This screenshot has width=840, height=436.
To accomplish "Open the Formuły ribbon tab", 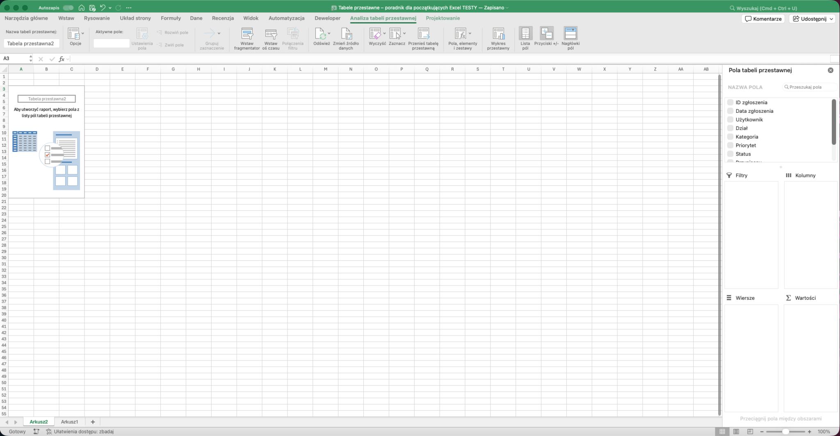I will pyautogui.click(x=171, y=18).
